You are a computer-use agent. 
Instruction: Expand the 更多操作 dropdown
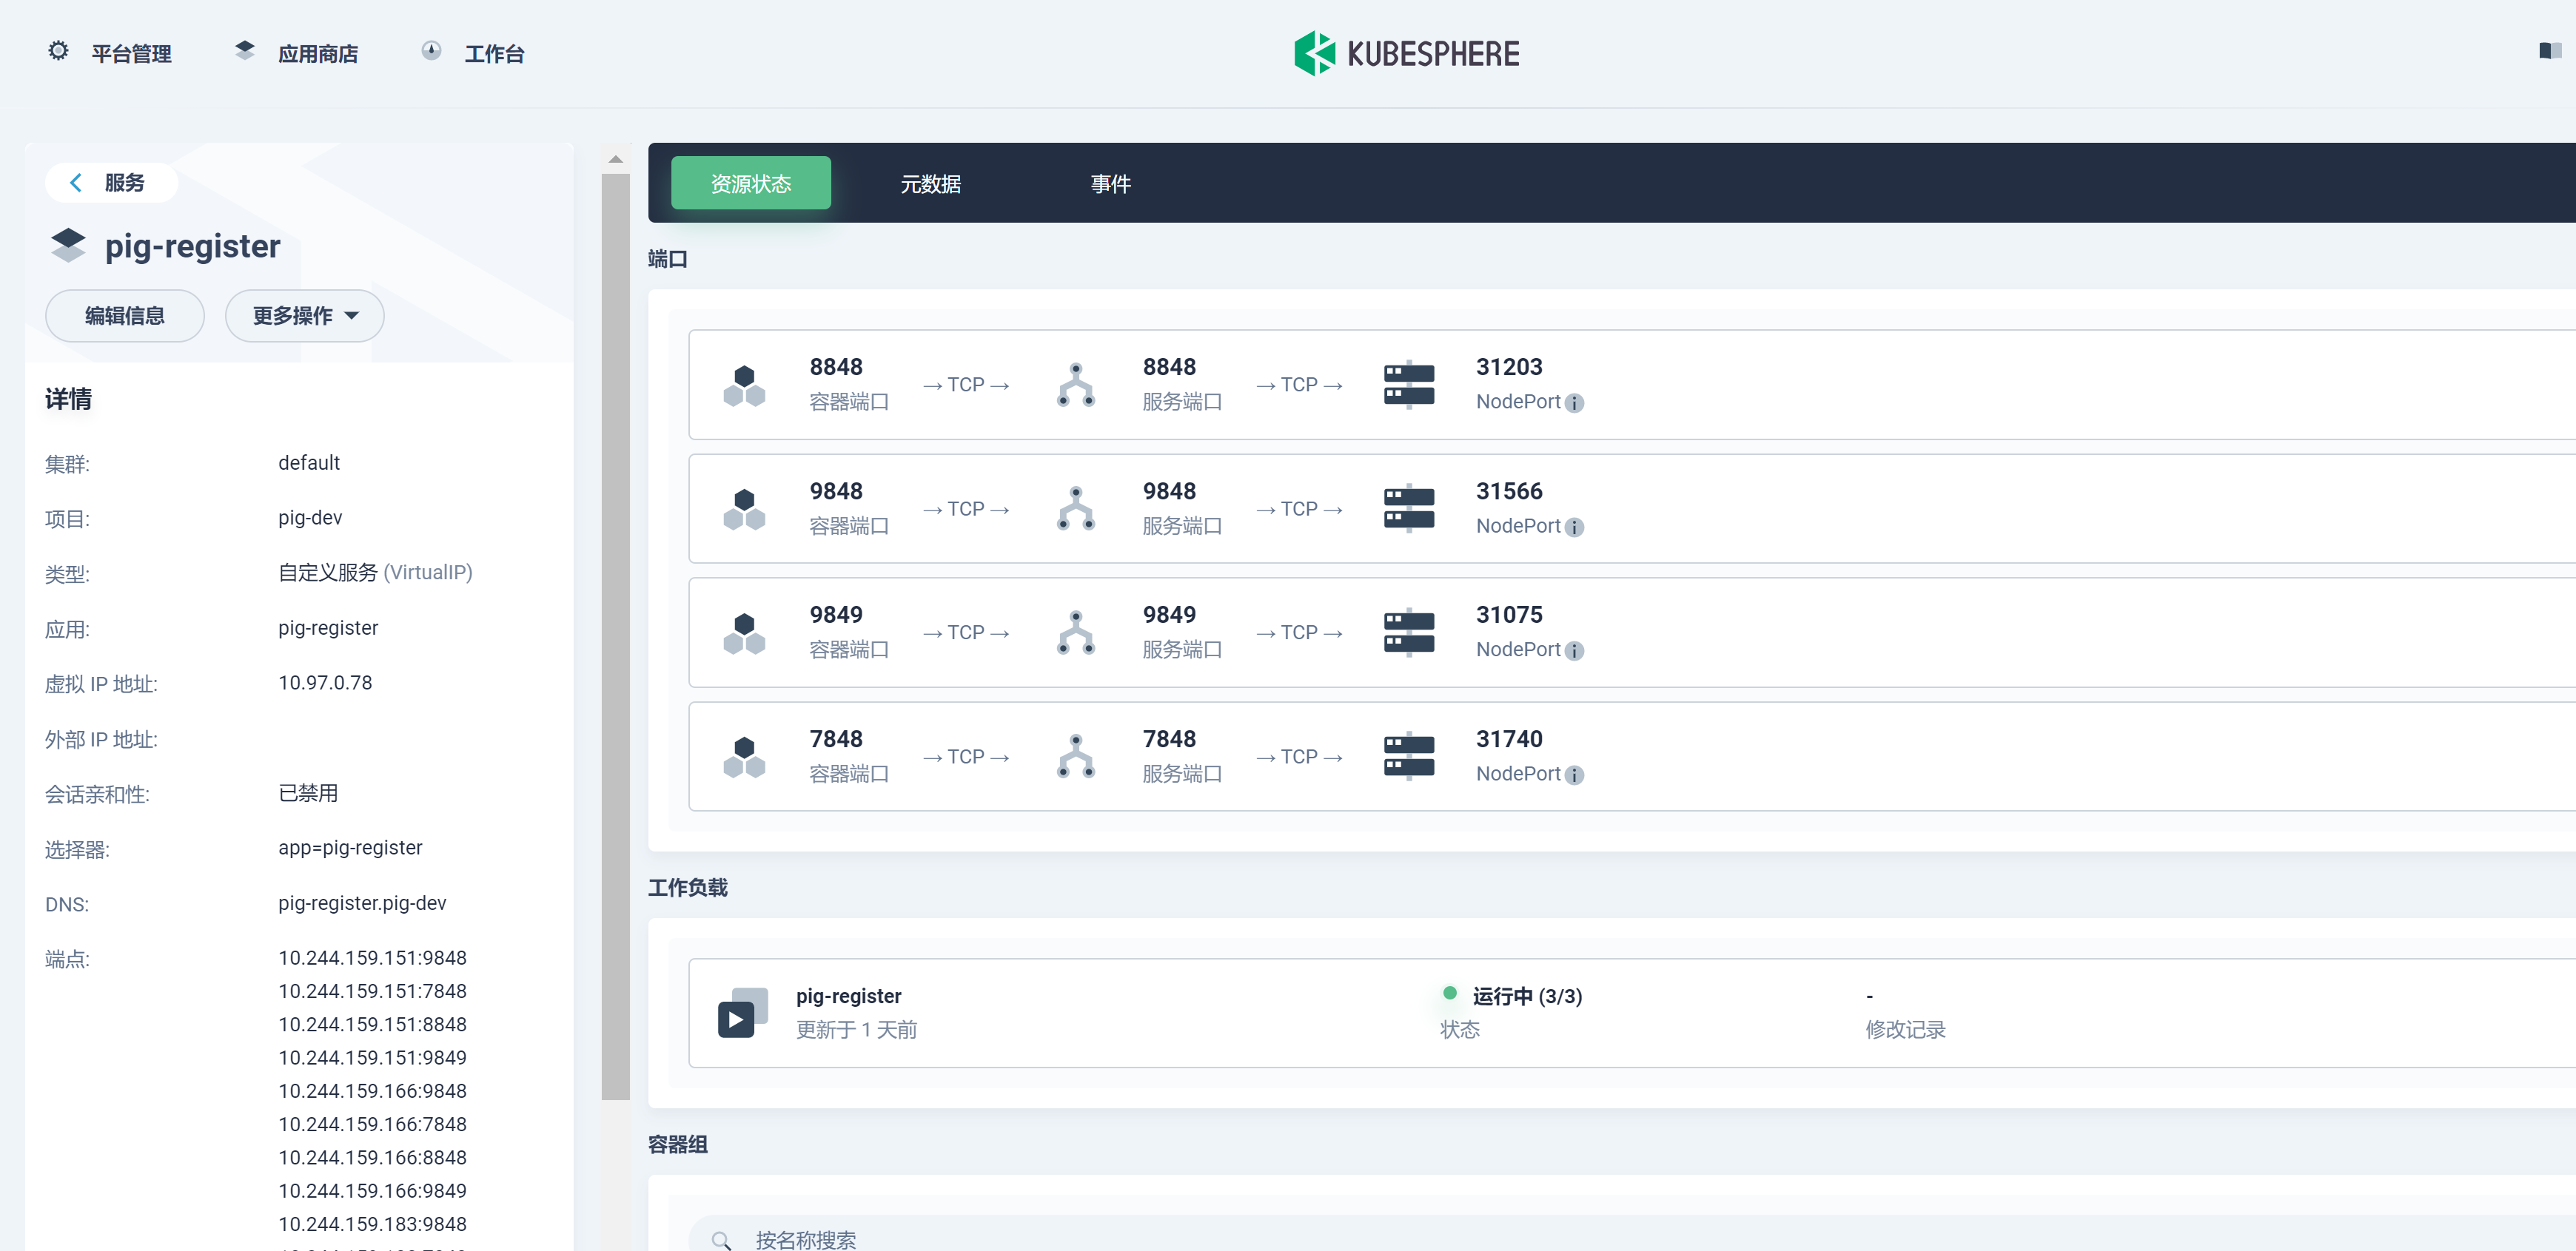coord(305,316)
